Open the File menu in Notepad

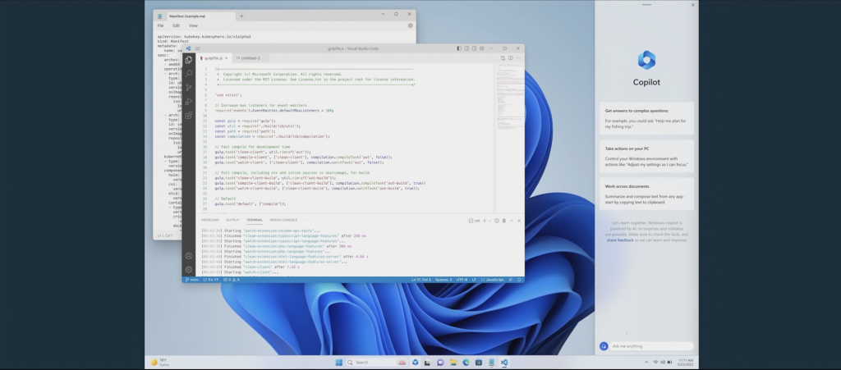[x=160, y=25]
